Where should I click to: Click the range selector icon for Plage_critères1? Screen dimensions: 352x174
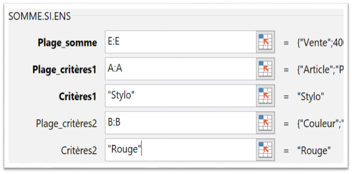point(265,69)
